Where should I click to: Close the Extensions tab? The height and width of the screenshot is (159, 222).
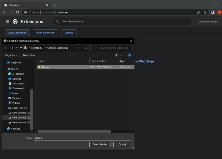pyautogui.click(x=47, y=5)
